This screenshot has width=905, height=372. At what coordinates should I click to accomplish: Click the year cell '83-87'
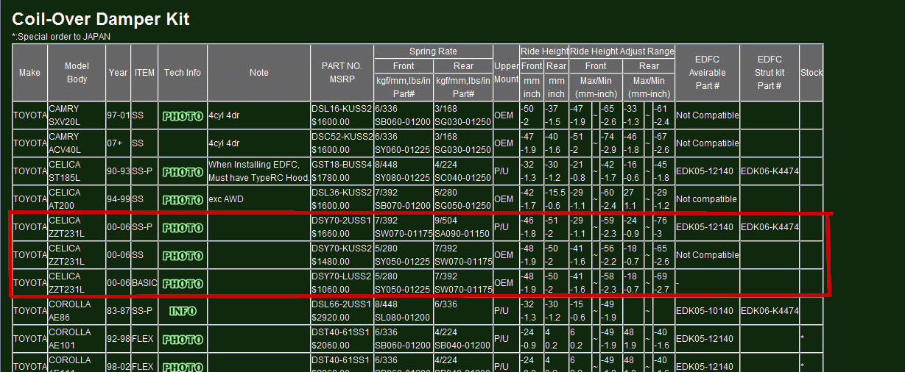[x=118, y=311]
